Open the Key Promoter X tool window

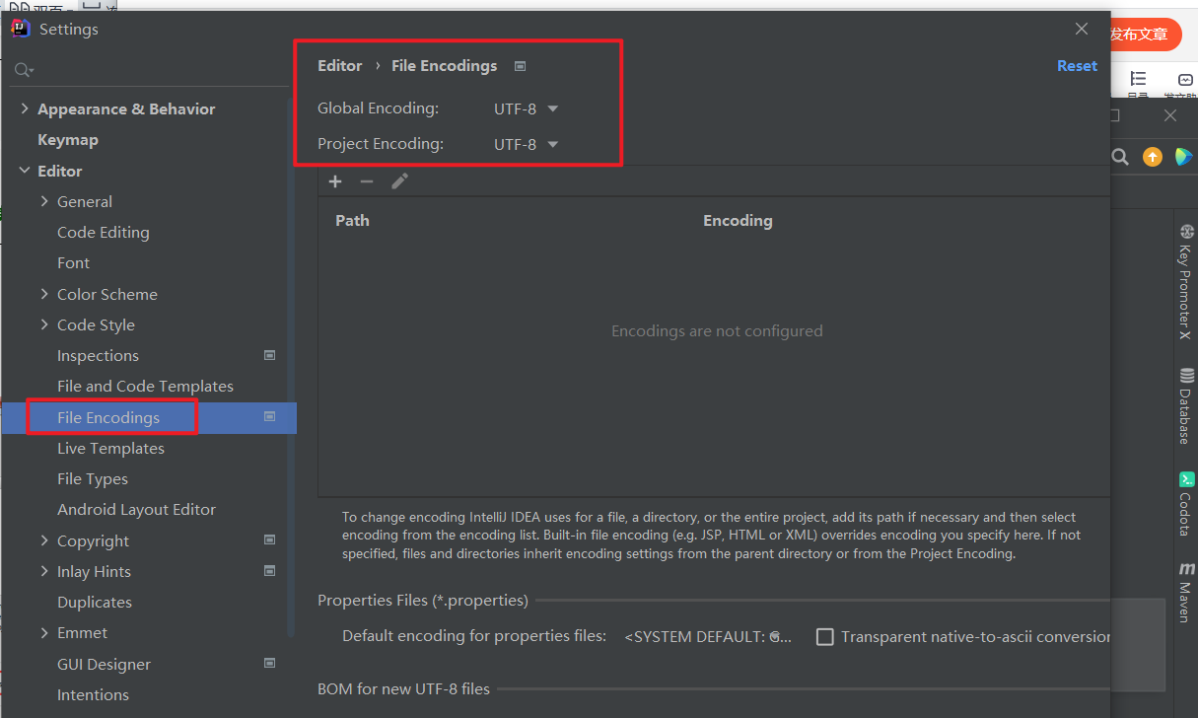1186,281
